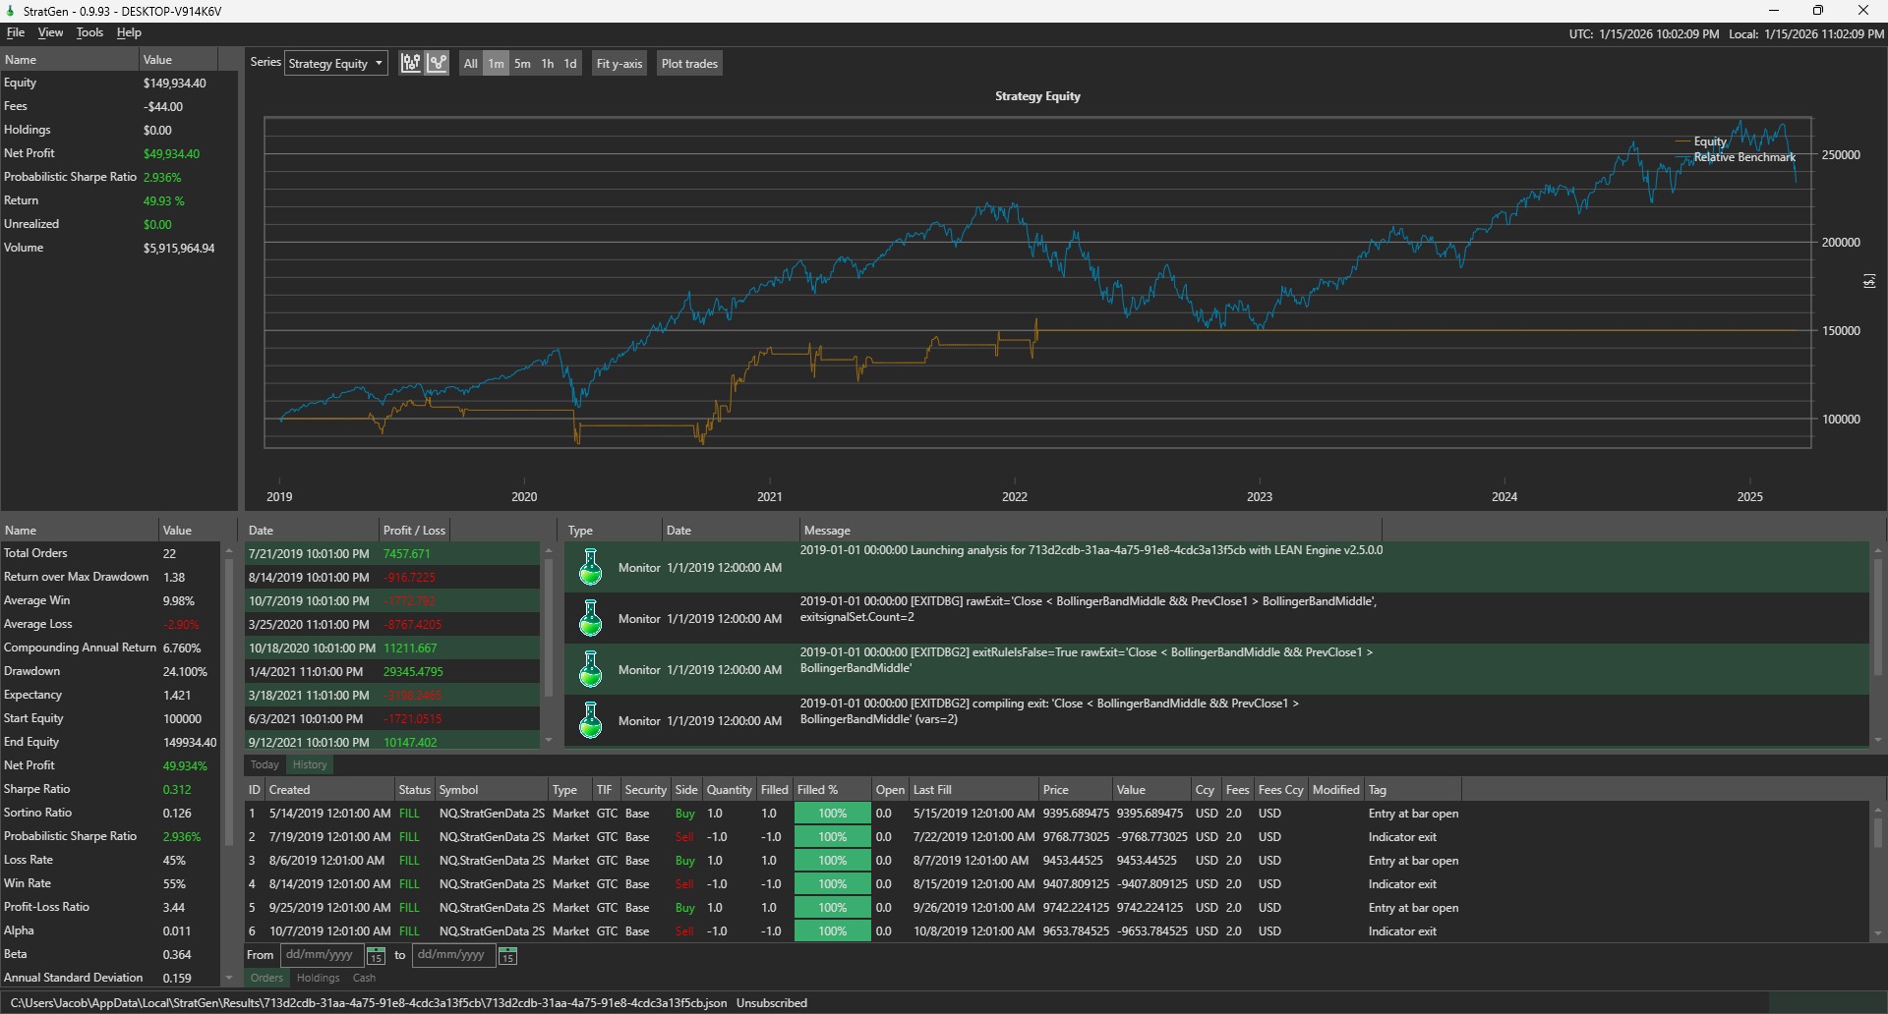The width and height of the screenshot is (1888, 1014).
Task: Click the Fit y-axis button
Action: click(619, 64)
